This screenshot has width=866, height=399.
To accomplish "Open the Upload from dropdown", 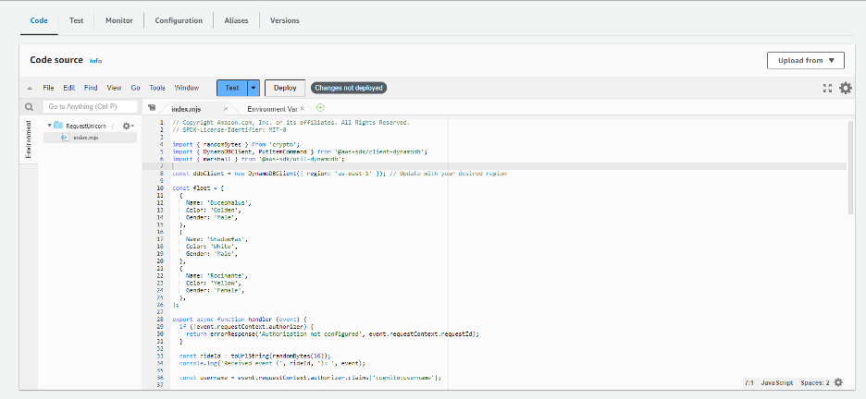I will [x=805, y=60].
